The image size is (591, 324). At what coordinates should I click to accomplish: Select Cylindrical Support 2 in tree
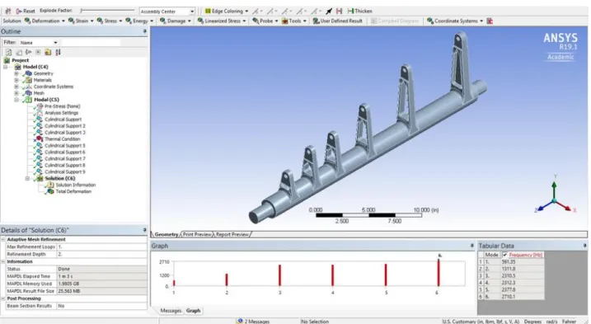(65, 126)
